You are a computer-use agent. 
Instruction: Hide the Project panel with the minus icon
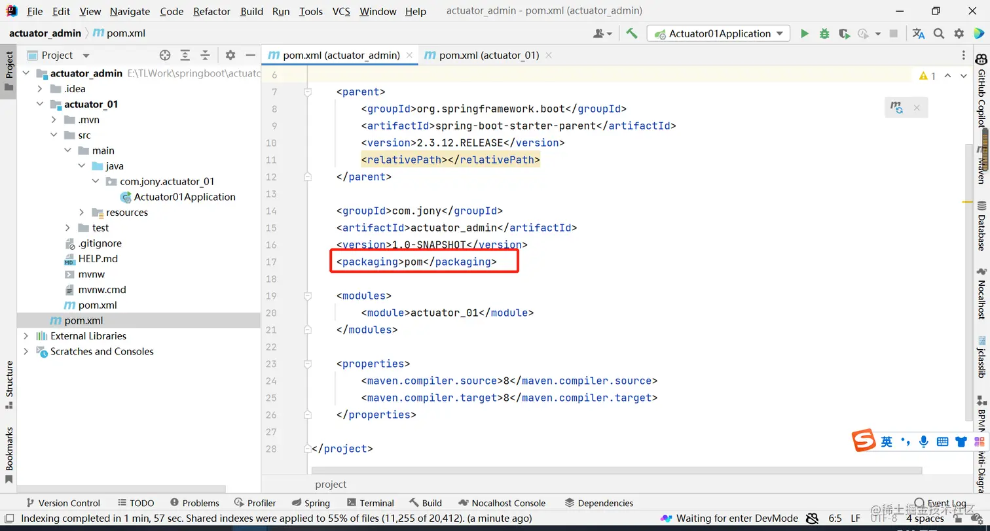coord(250,56)
